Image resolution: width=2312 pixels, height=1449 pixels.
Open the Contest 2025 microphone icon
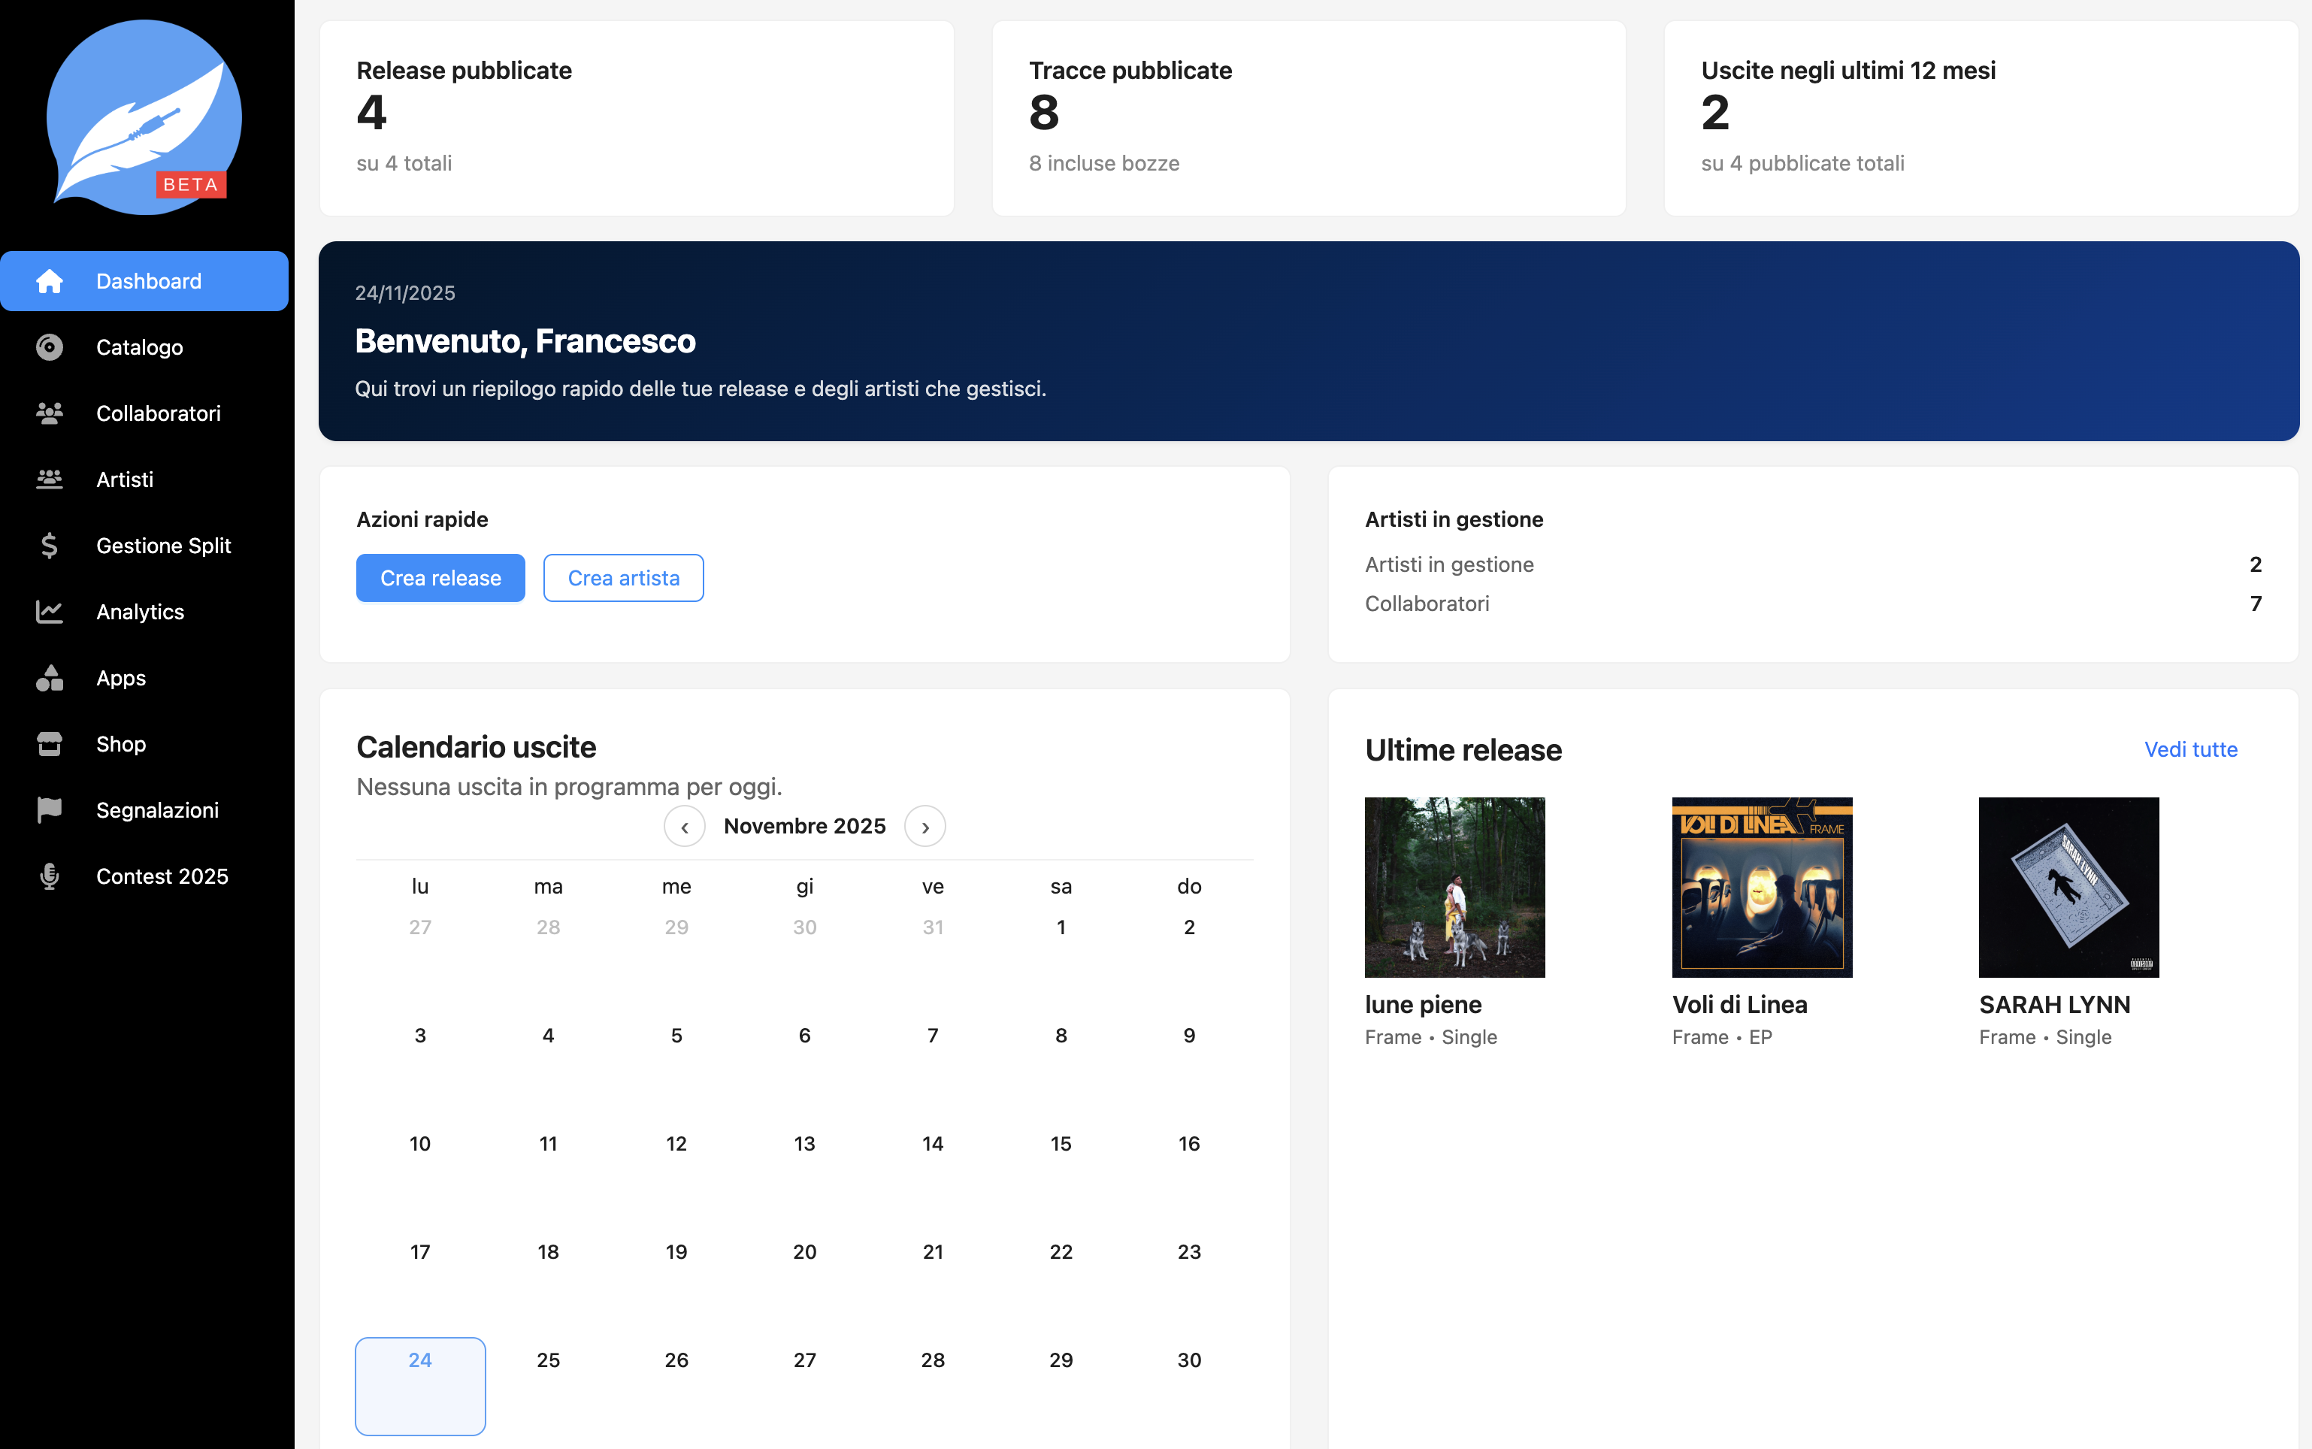coord(49,876)
